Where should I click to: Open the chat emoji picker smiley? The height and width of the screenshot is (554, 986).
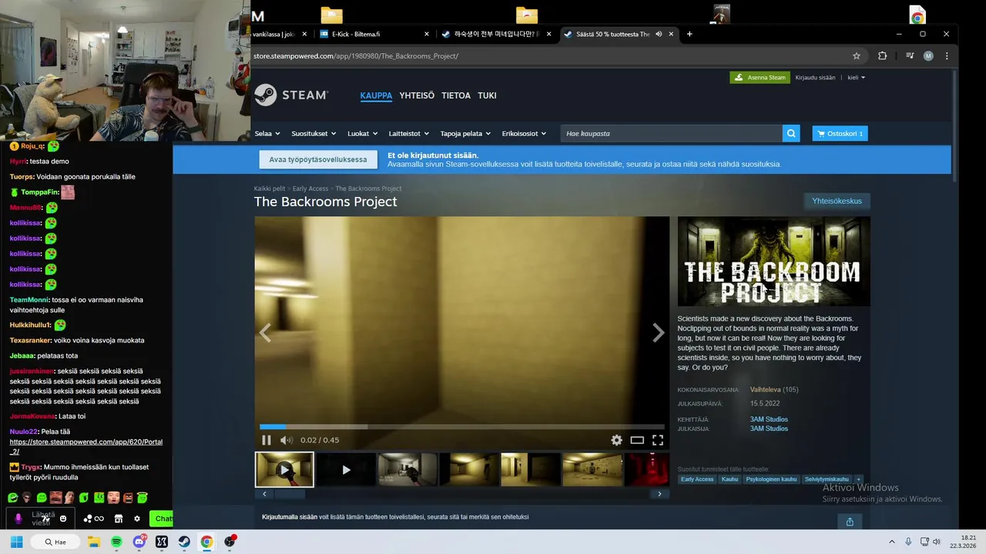click(x=63, y=519)
